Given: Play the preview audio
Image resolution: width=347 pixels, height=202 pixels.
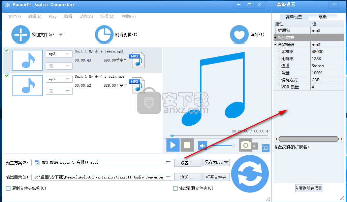Looking at the screenshot, I should pos(173,145).
